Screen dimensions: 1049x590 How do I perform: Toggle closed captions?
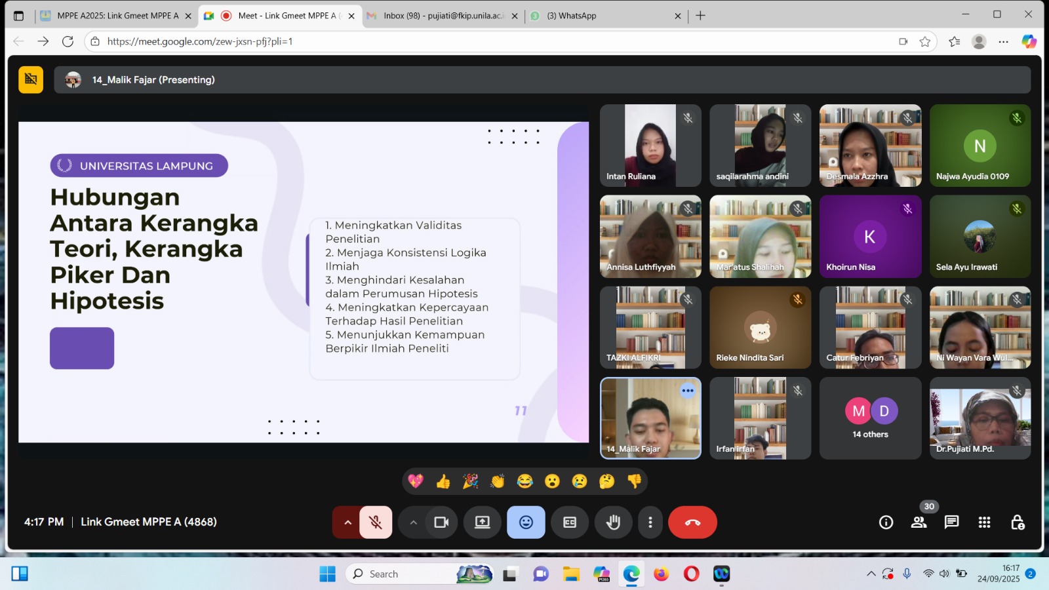(x=570, y=522)
